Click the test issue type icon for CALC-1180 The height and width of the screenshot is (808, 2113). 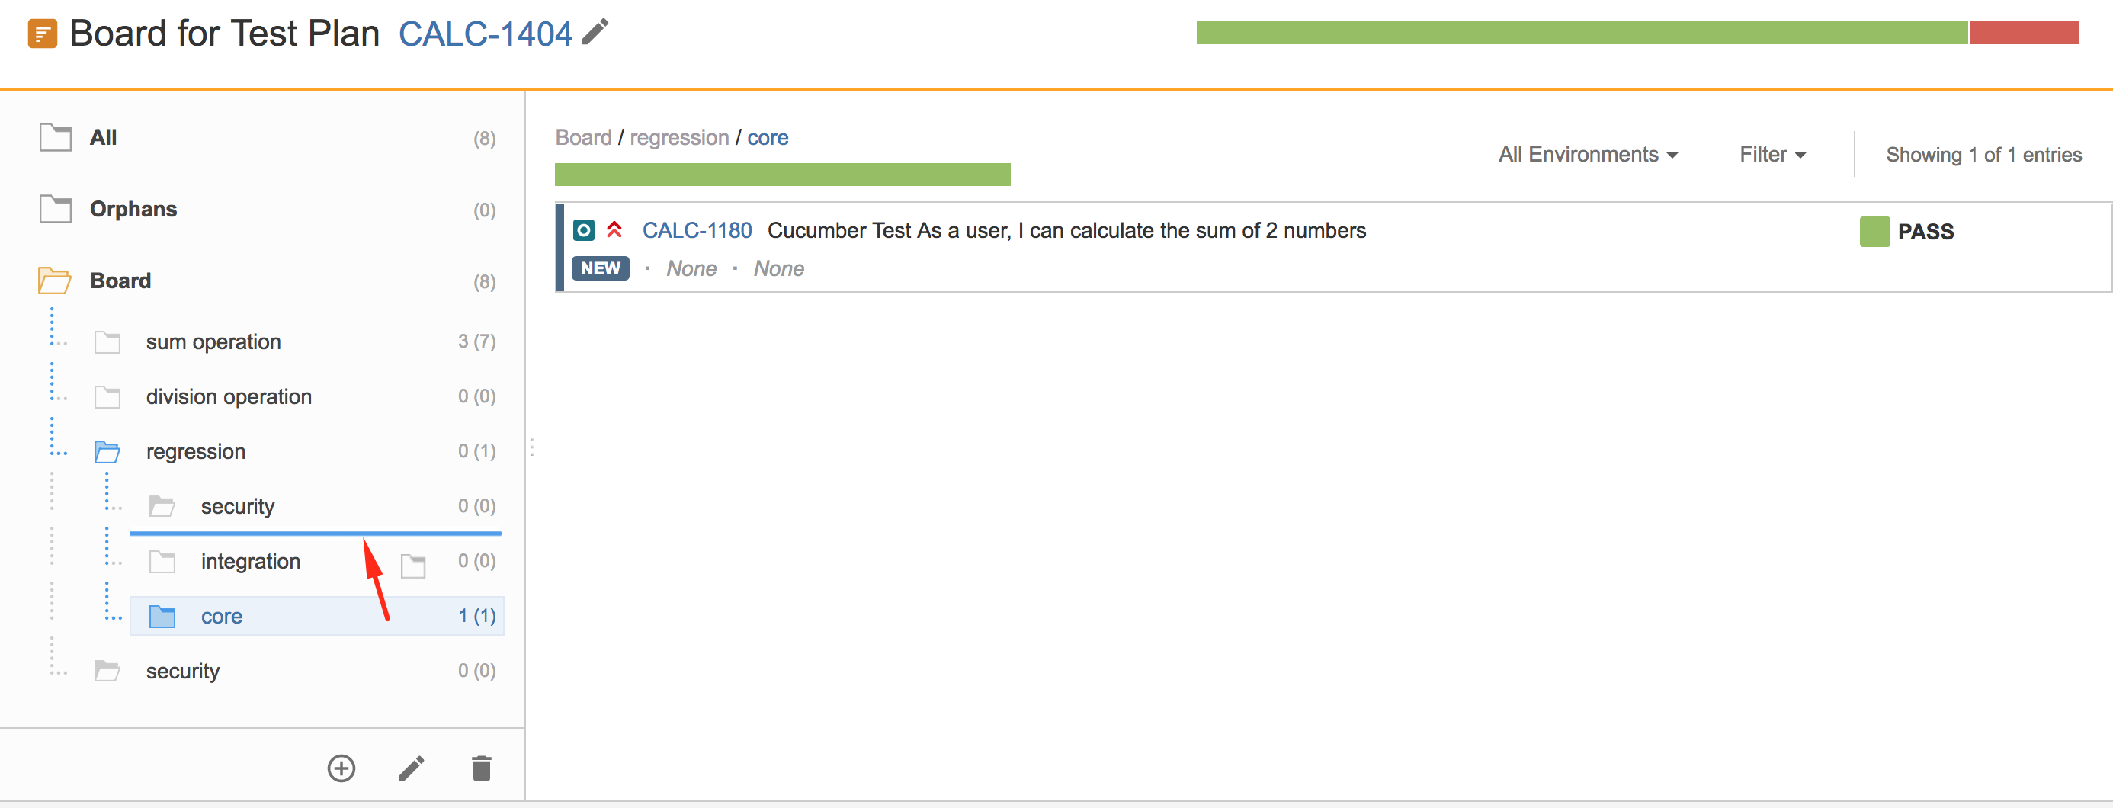coord(583,230)
